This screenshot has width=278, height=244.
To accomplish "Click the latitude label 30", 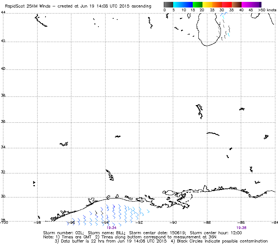I will click(x=3, y=196).
